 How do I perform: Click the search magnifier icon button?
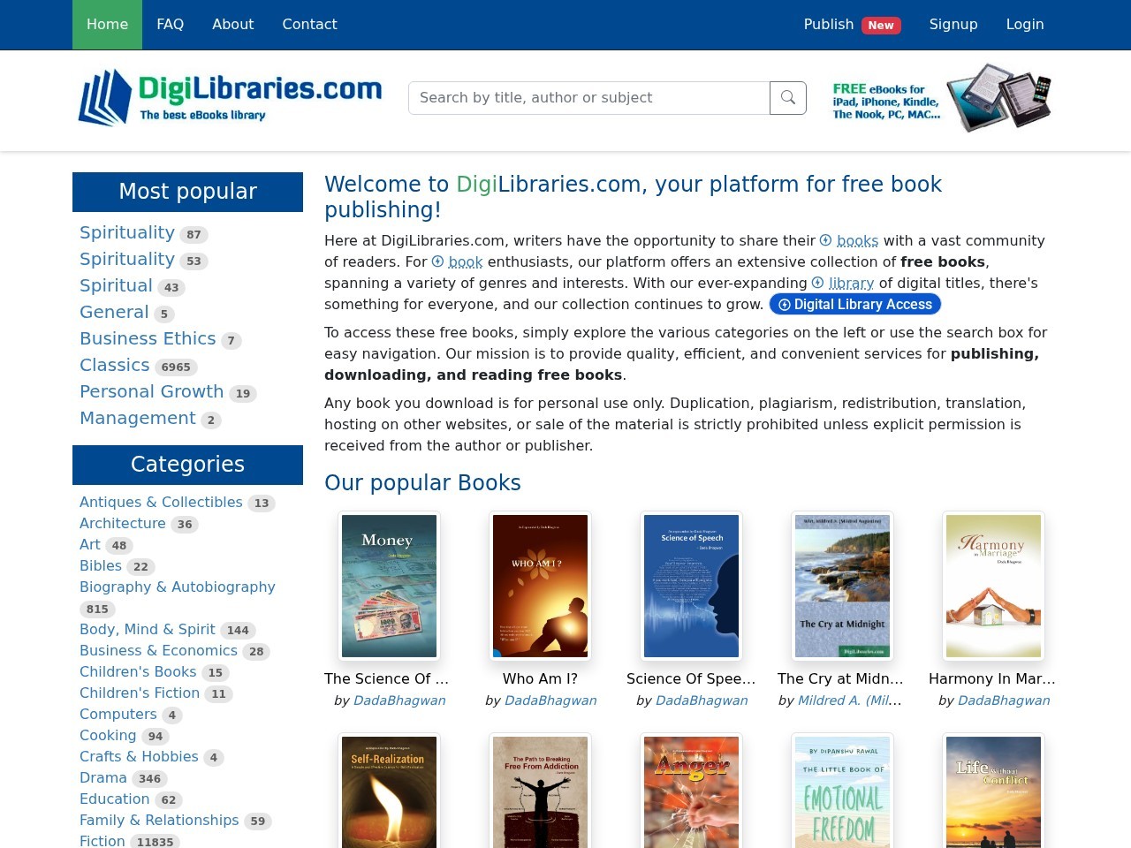click(x=788, y=98)
